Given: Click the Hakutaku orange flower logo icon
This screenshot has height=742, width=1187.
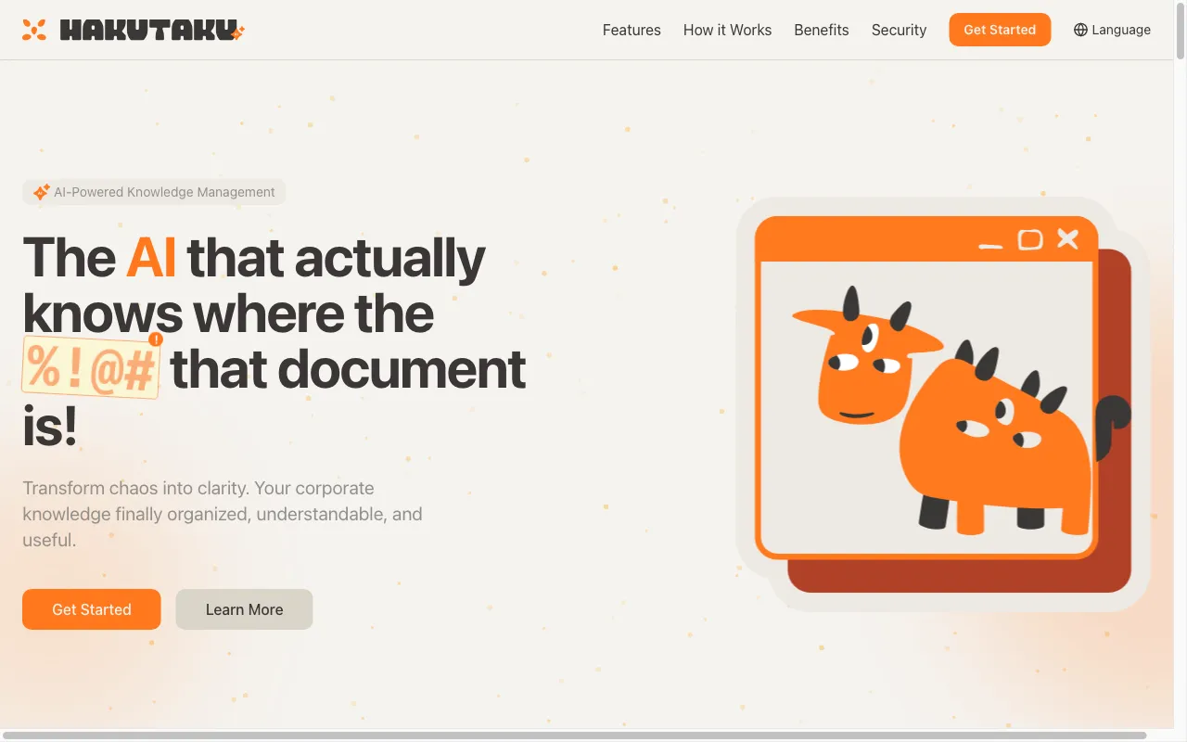Looking at the screenshot, I should point(34,30).
